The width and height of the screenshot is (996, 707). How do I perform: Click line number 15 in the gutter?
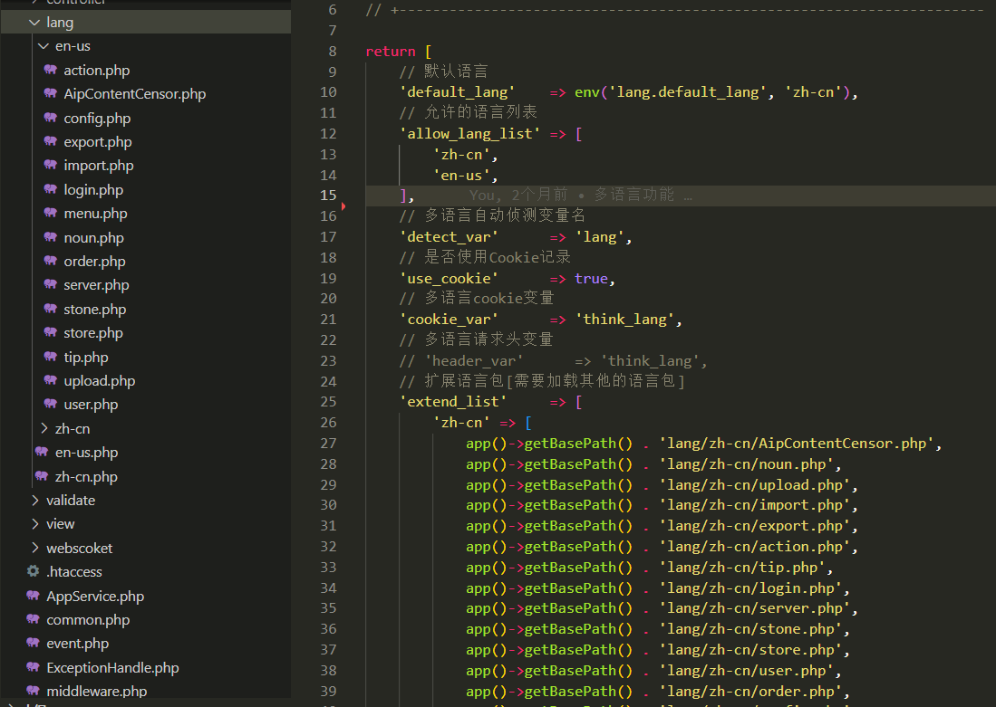coord(328,196)
